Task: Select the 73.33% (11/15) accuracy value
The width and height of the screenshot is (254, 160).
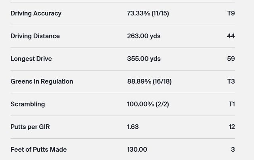Action: tap(148, 13)
